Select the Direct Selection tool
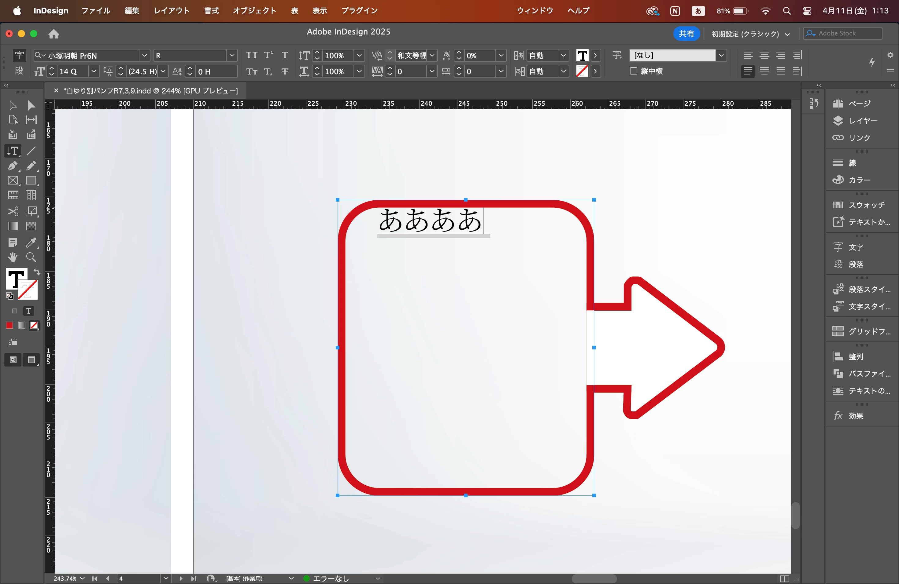Image resolution: width=899 pixels, height=584 pixels. (31, 105)
